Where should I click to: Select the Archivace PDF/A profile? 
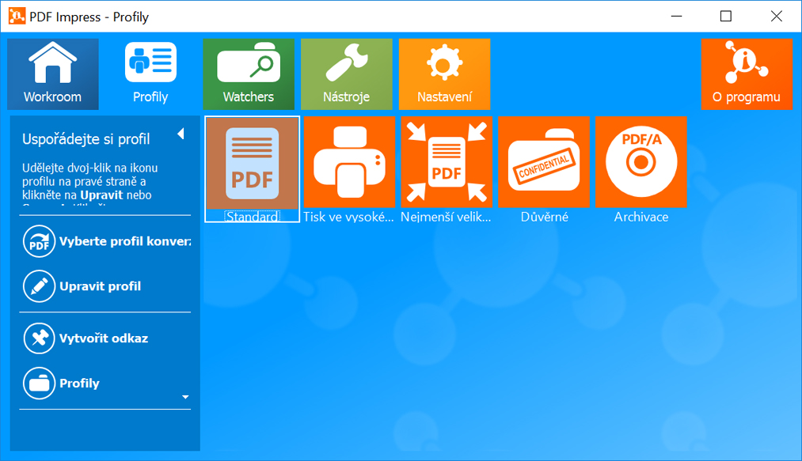[641, 163]
